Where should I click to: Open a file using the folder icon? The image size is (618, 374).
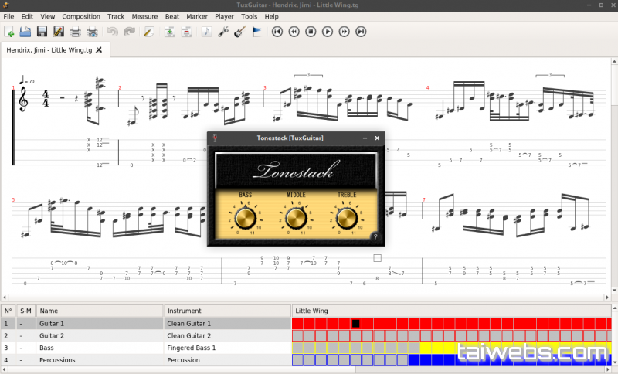(25, 32)
